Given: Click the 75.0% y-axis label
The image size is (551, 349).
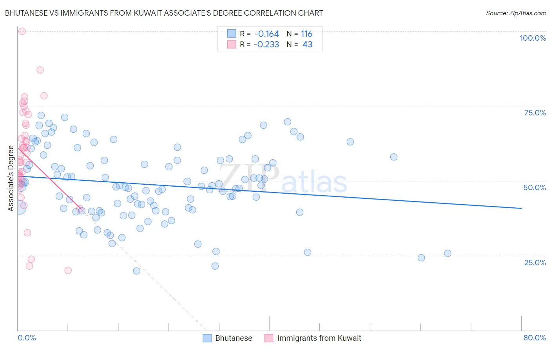Looking at the screenshot, I should [535, 113].
